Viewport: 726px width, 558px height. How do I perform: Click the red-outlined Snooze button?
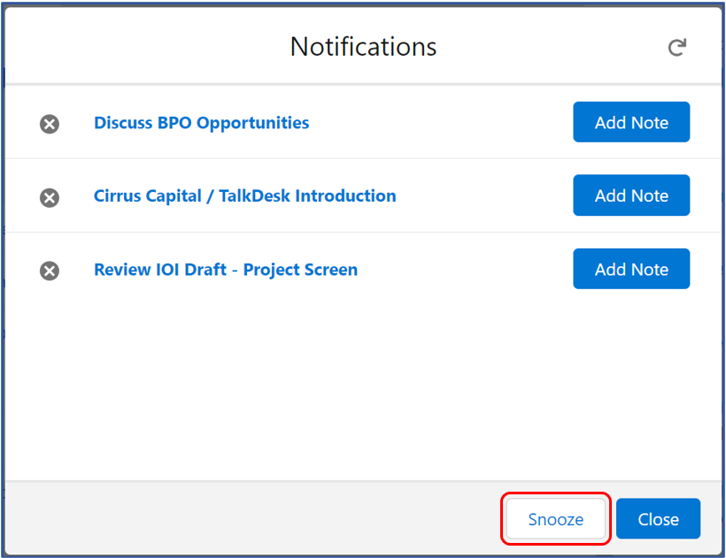pos(556,519)
